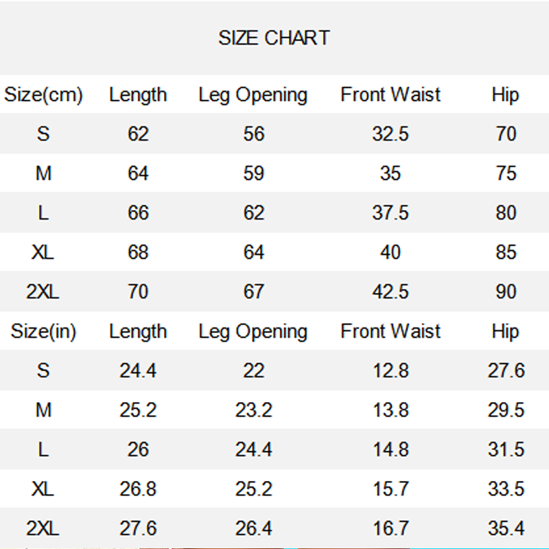The height and width of the screenshot is (549, 549).
Task: Select the 27.6 length value for 2XL
Action: (138, 528)
